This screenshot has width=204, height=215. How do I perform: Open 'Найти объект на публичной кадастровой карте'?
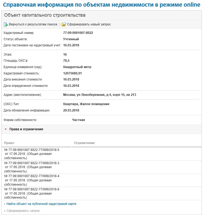point(41,204)
